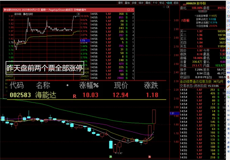Collapse the gray chevron under 委比 row
This screenshot has height=160, width=230.
pos(203,11)
